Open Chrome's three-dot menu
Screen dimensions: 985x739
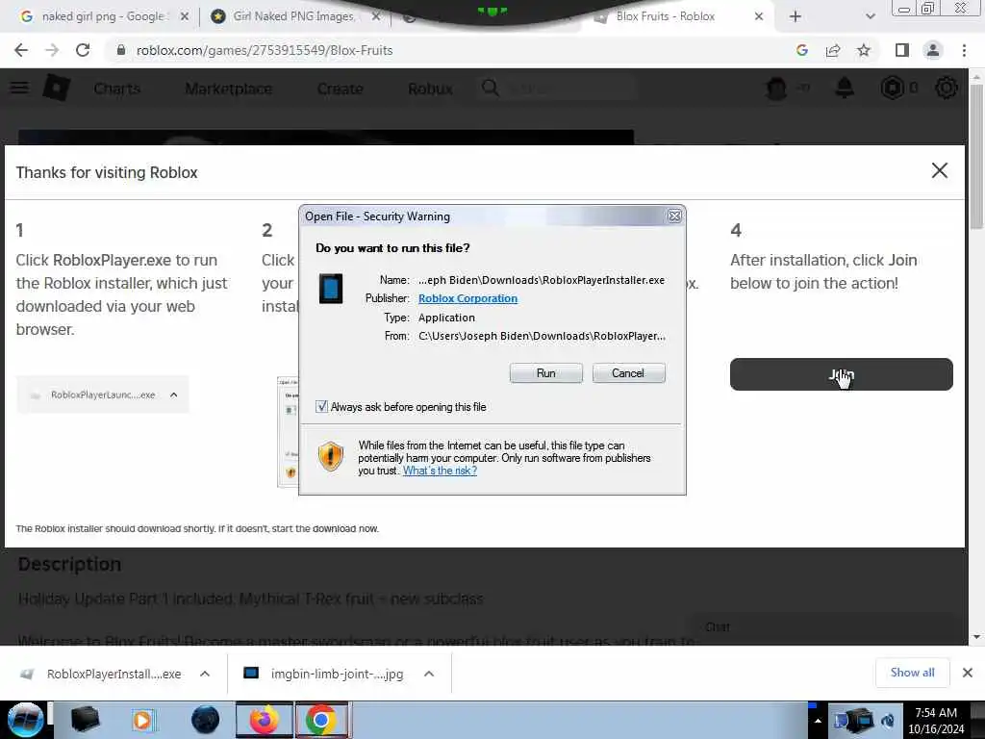click(x=964, y=50)
